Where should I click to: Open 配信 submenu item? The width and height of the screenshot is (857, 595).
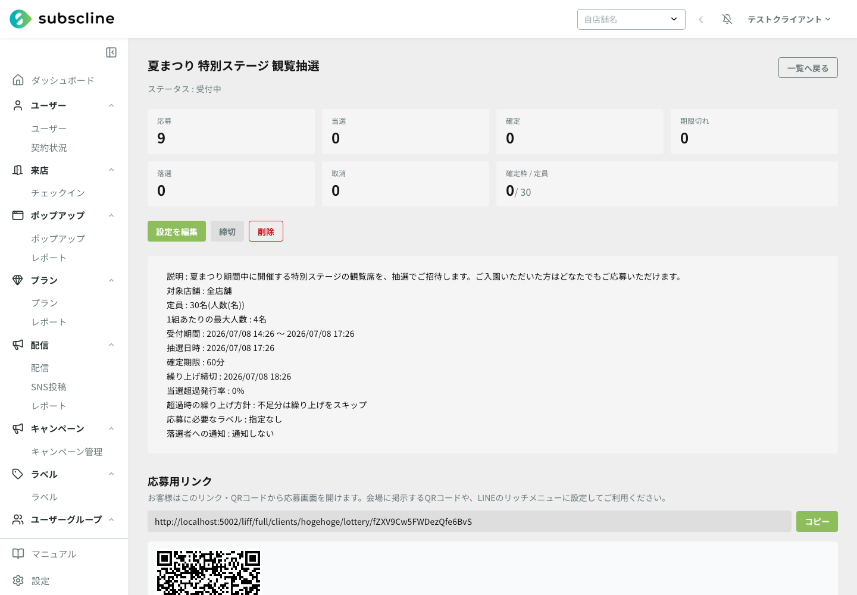click(40, 368)
